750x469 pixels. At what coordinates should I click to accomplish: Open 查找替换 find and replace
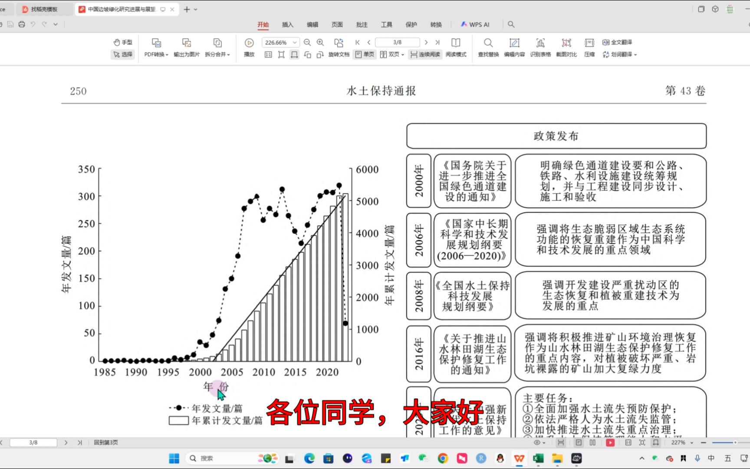click(488, 48)
